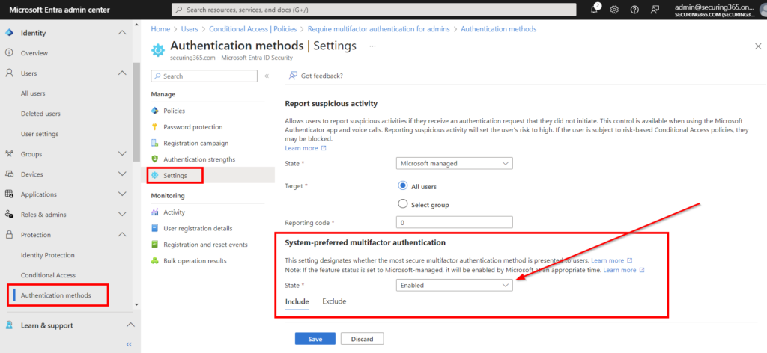Switch to the Include tab

297,301
